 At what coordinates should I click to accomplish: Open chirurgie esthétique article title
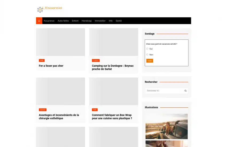coord(59,117)
